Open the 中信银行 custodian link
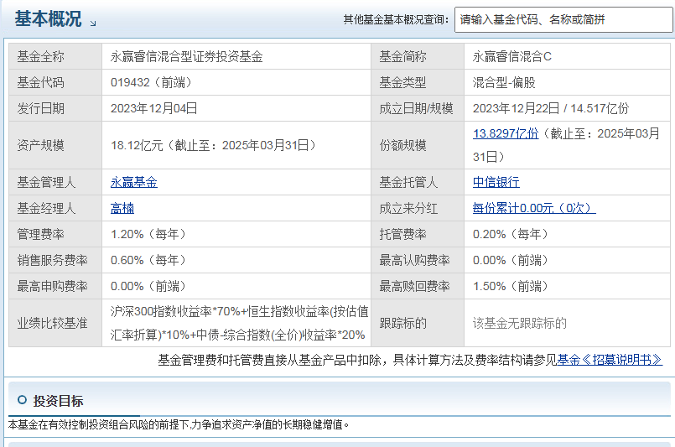This screenshot has height=447, width=675. pyautogui.click(x=496, y=182)
